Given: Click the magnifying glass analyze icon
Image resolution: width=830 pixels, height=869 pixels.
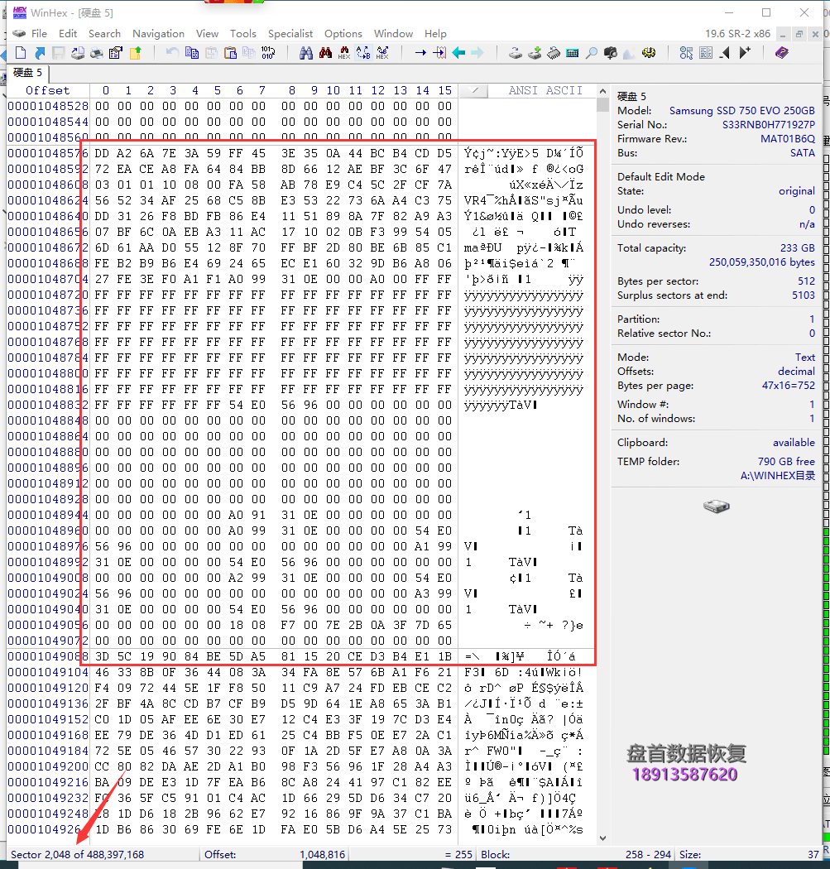Looking at the screenshot, I should pyautogui.click(x=592, y=53).
